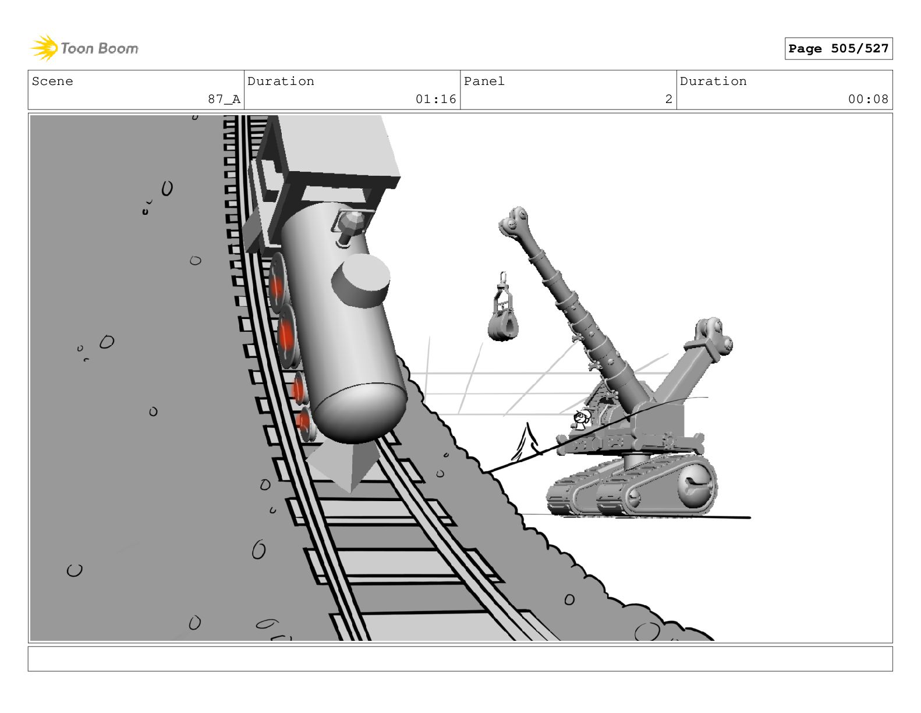Select the Panel label
The image size is (921, 713).
484,81
